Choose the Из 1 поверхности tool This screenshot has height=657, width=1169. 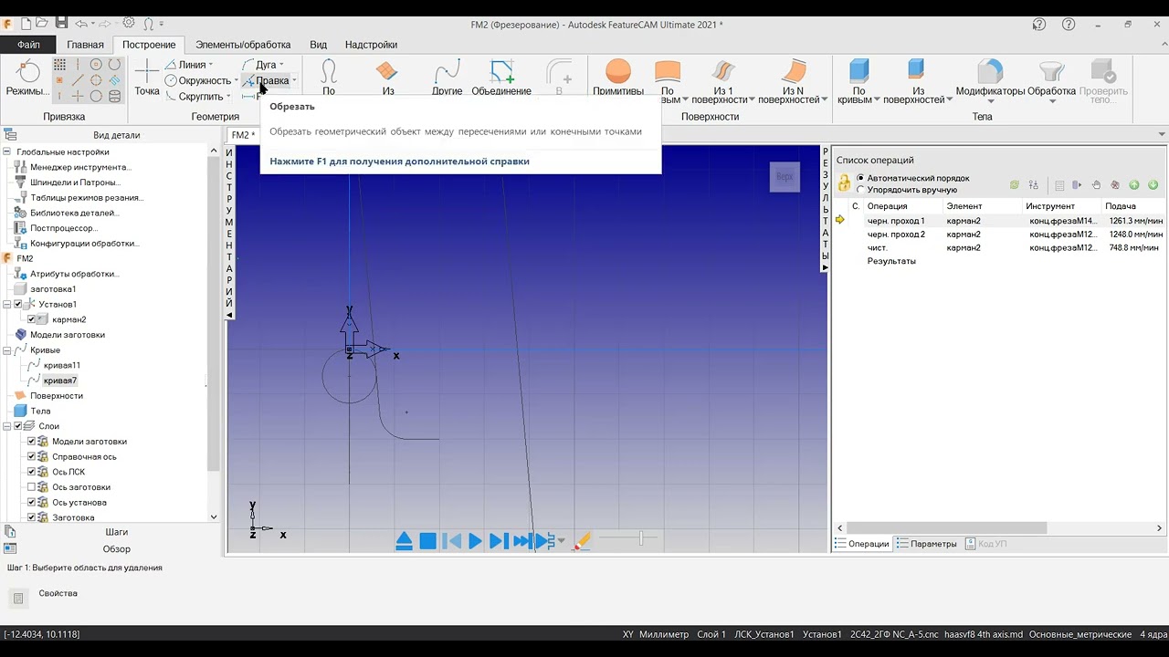tap(723, 82)
